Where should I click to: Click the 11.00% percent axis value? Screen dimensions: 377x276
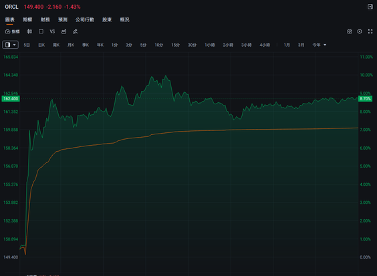[x=366, y=57]
